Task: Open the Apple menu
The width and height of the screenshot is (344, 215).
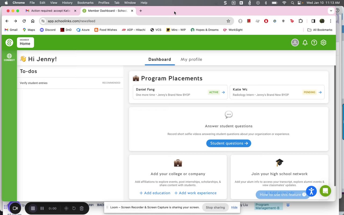Action: tap(6, 3)
